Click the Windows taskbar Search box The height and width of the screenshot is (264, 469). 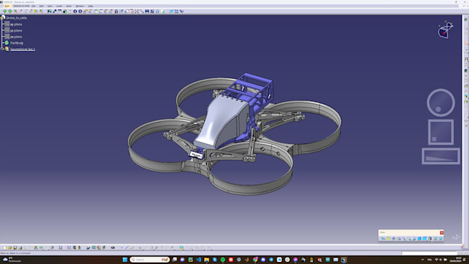pyautogui.click(x=150, y=259)
